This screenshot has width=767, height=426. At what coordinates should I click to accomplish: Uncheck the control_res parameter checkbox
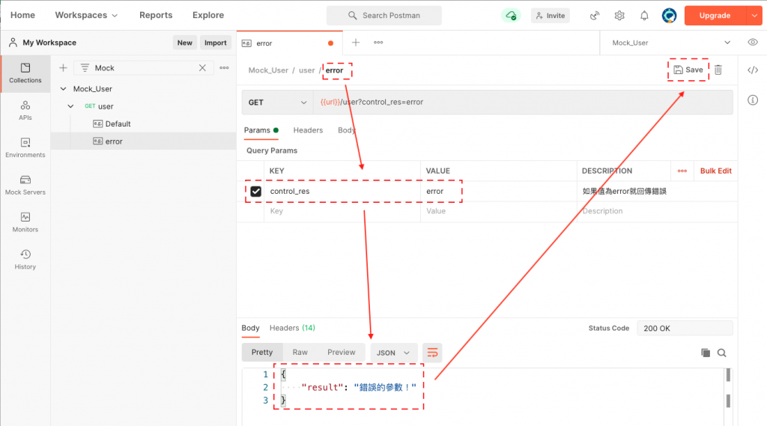(256, 191)
